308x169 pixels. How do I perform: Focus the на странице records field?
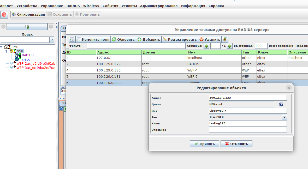pos(261,46)
